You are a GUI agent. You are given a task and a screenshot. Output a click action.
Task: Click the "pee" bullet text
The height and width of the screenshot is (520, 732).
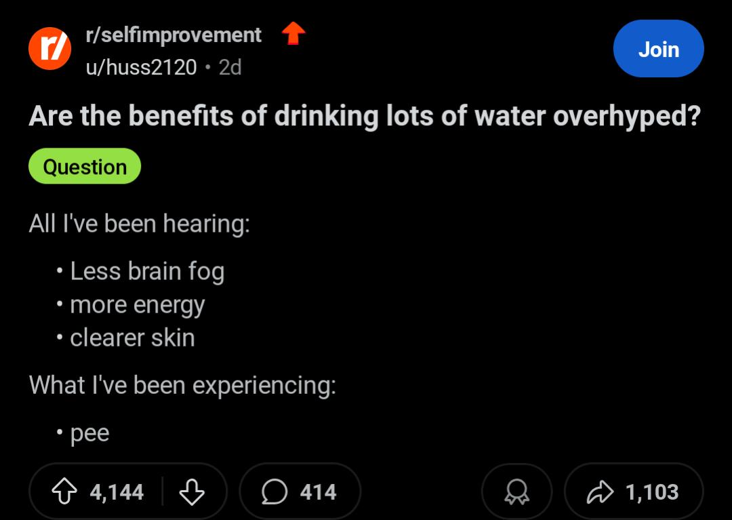(x=89, y=433)
